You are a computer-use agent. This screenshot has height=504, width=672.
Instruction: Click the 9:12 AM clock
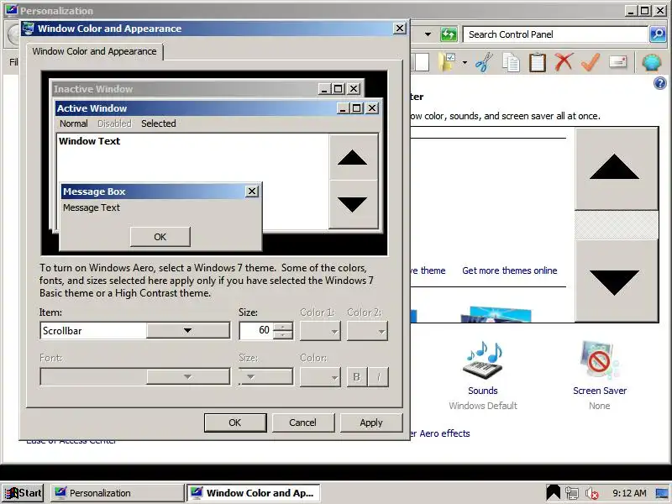click(628, 493)
